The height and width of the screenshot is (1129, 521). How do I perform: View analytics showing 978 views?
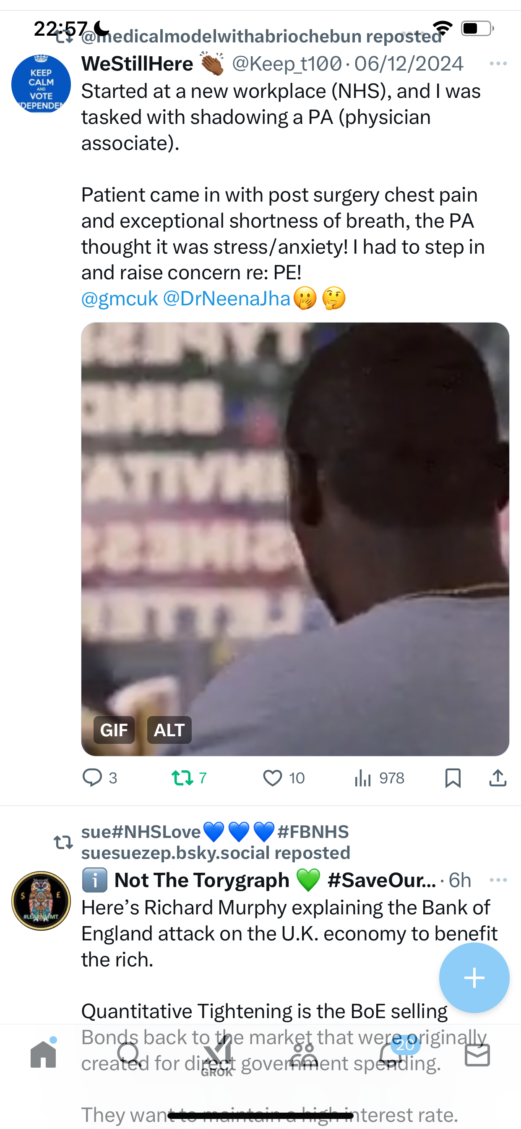[379, 778]
